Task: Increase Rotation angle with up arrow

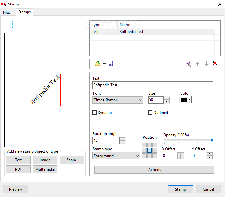Action: [x=123, y=139]
